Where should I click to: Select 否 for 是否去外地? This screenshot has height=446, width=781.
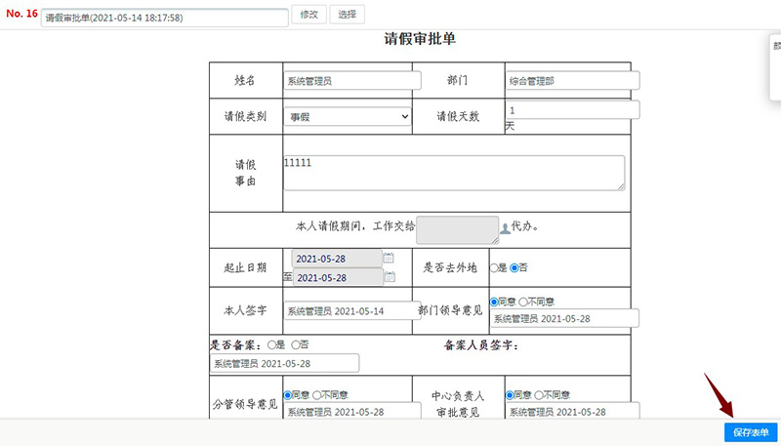(514, 267)
